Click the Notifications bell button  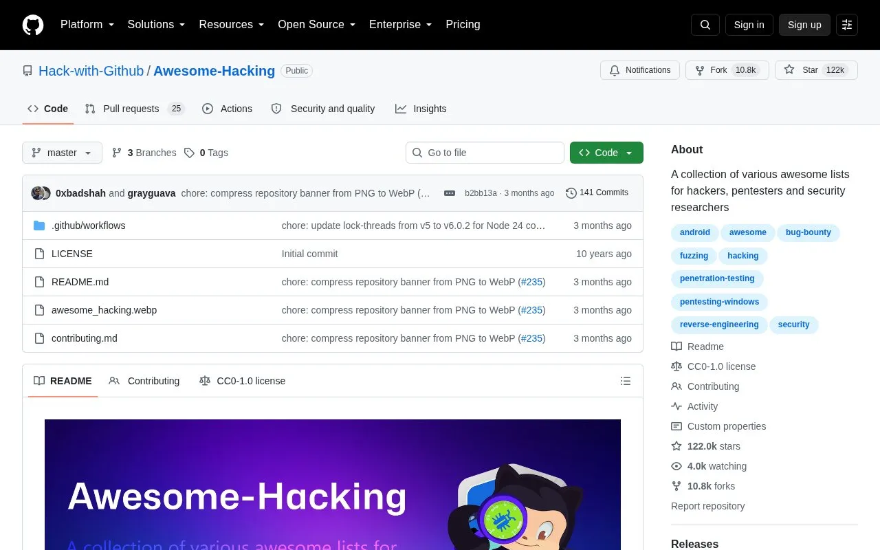(640, 70)
